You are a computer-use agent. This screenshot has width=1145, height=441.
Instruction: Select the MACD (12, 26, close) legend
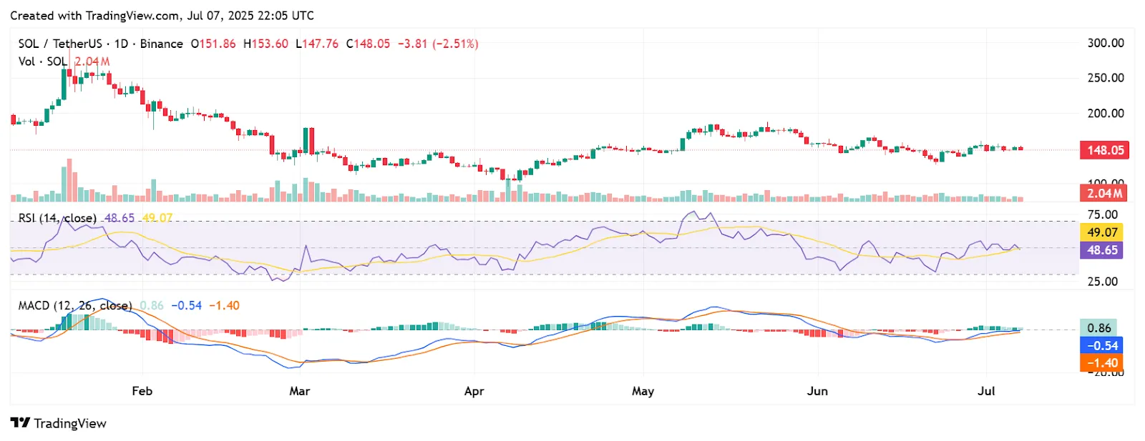tap(75, 305)
